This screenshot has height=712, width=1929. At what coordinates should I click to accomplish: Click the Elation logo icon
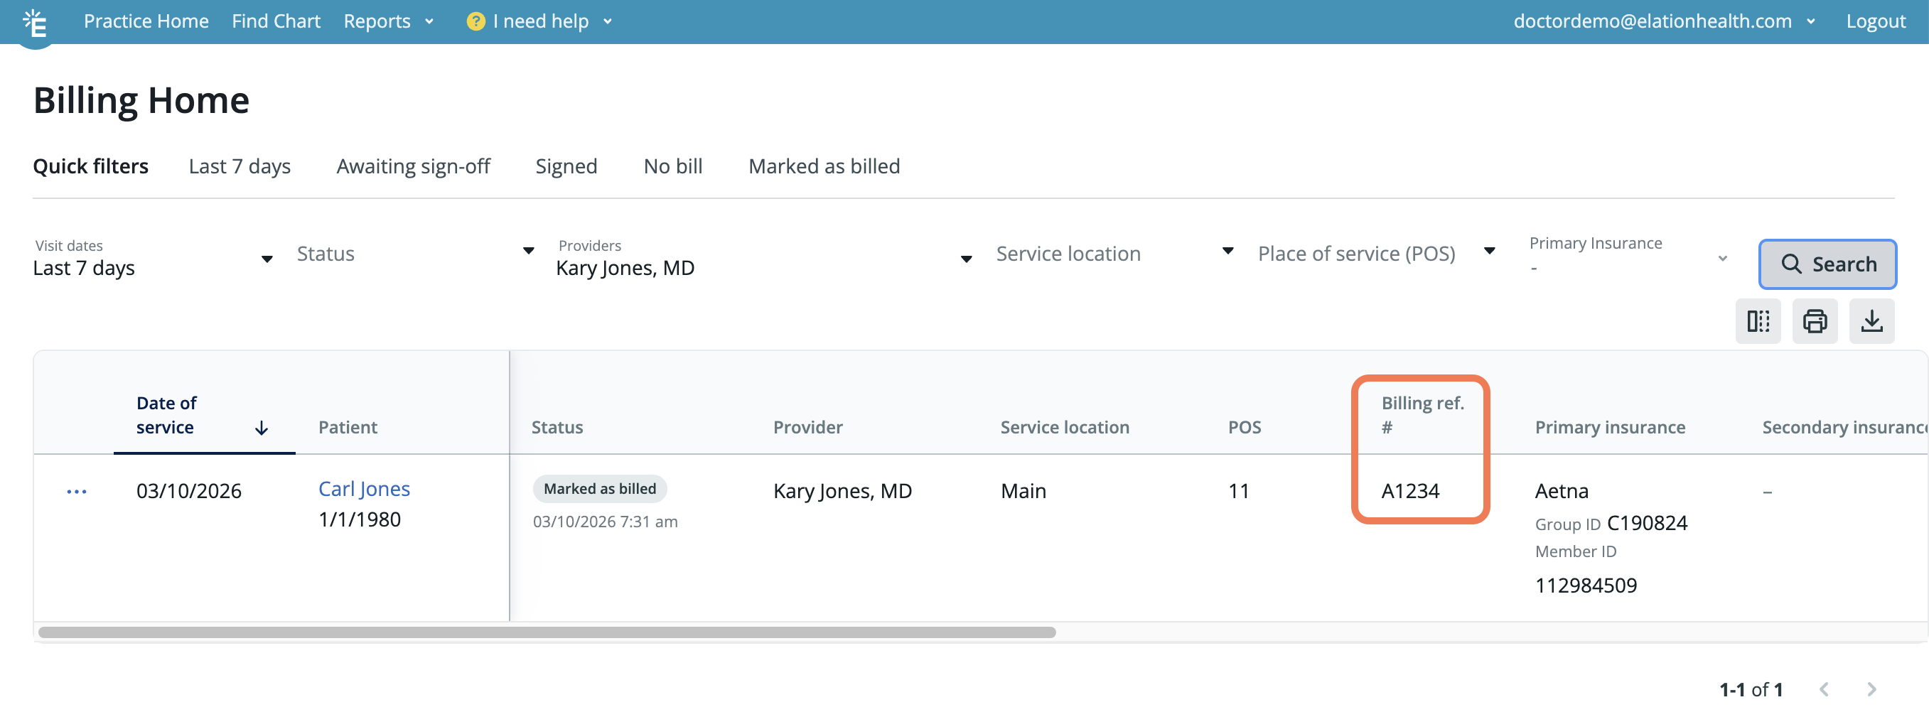click(x=34, y=21)
